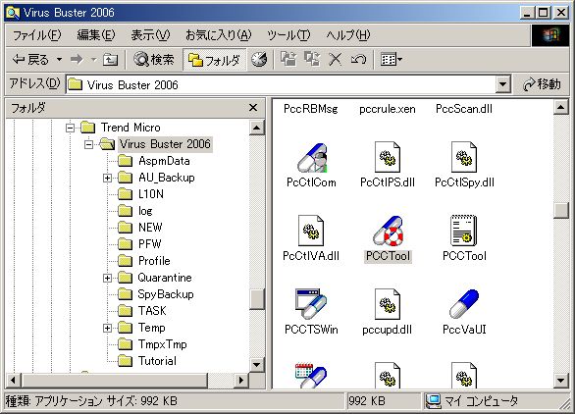The width and height of the screenshot is (575, 414).
Task: Select the PcCtlSpy.dll file icon
Action: [464, 157]
